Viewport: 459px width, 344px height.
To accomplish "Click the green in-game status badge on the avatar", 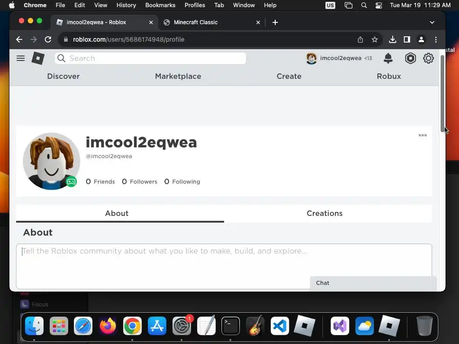I will tap(71, 182).
